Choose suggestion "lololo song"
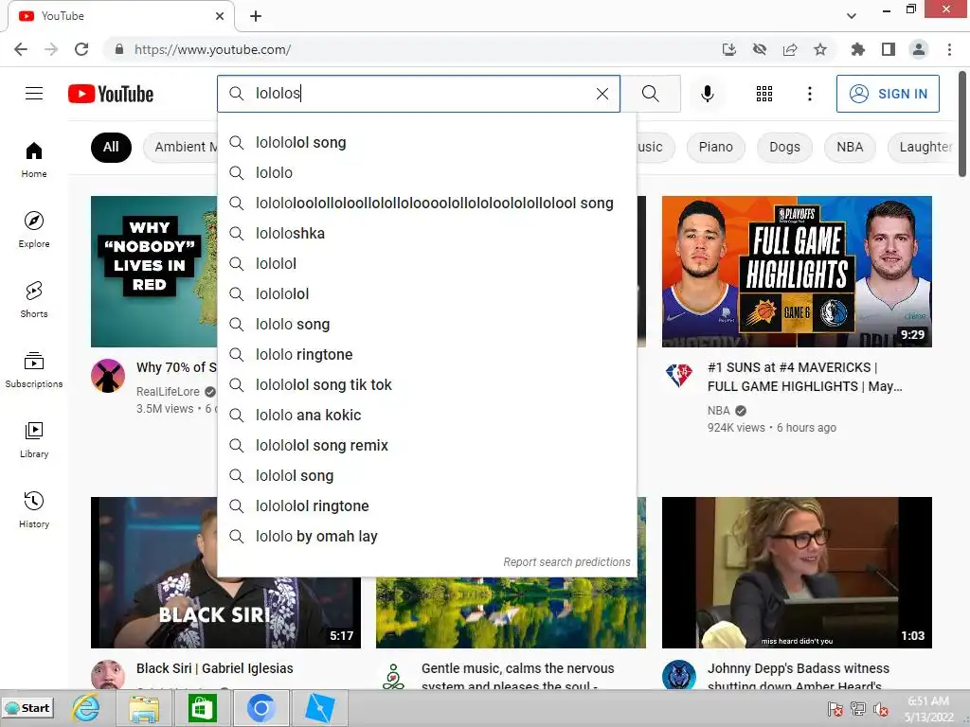 427,325
